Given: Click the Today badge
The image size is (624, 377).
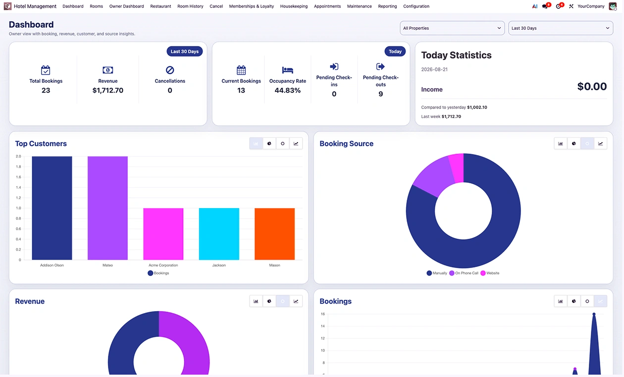Looking at the screenshot, I should point(395,52).
